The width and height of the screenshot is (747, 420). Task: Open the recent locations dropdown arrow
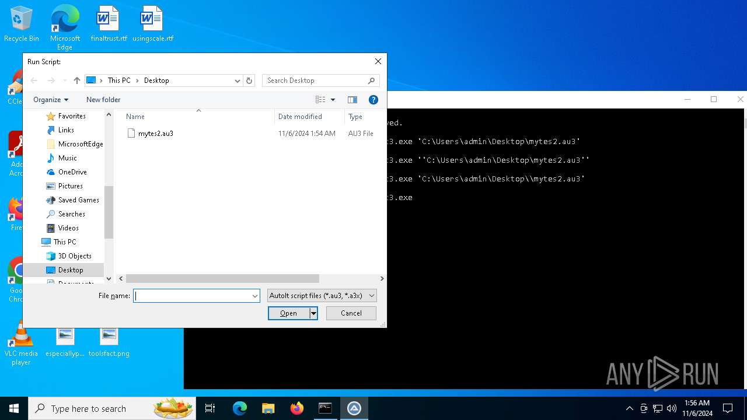click(x=65, y=80)
